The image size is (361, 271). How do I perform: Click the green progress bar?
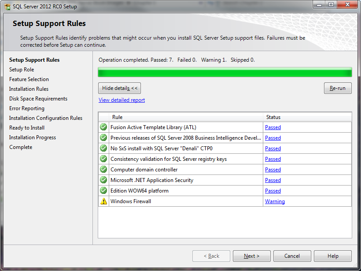[225, 72]
